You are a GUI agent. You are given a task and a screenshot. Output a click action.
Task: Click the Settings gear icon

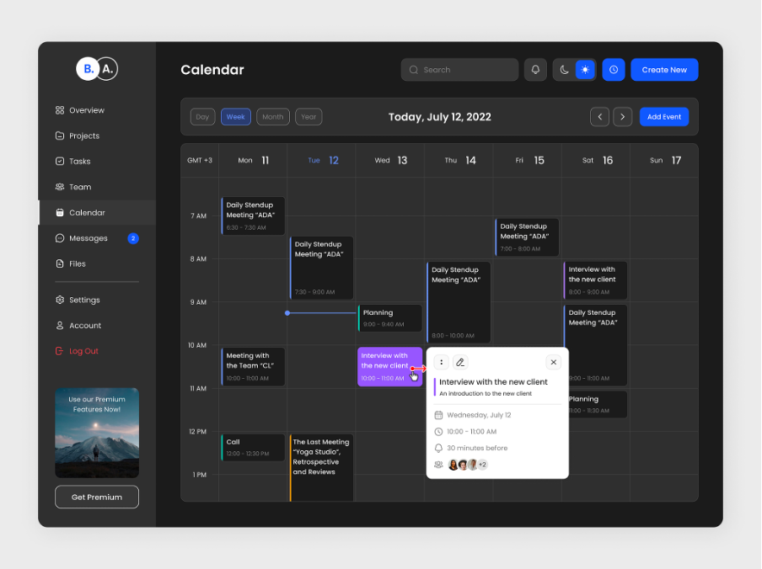click(60, 300)
